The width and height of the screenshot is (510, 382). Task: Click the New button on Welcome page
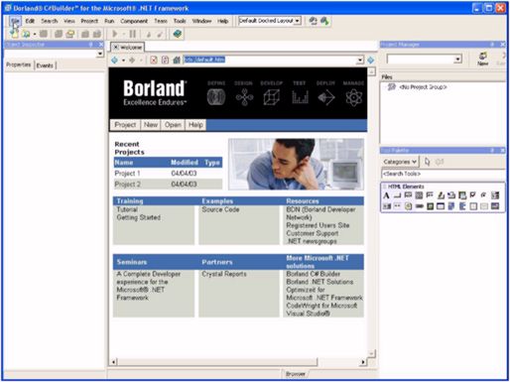pyautogui.click(x=151, y=125)
